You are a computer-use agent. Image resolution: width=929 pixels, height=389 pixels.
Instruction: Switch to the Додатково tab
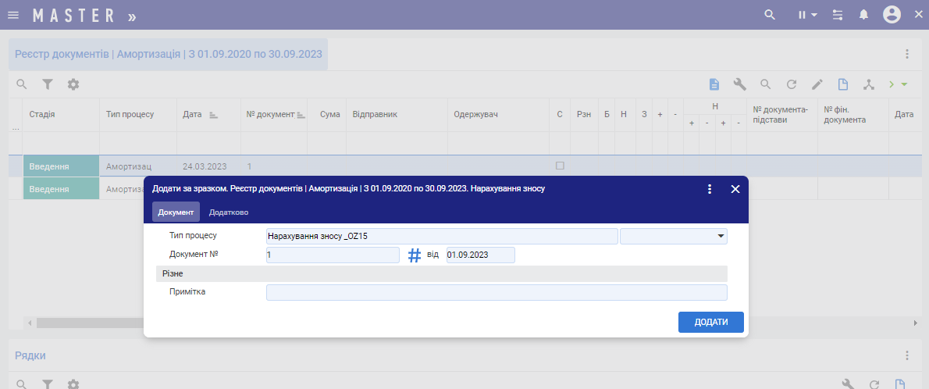[228, 212]
